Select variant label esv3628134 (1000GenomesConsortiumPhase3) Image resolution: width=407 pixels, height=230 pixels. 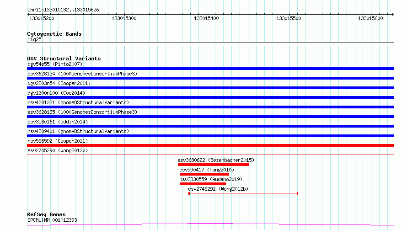(x=82, y=74)
